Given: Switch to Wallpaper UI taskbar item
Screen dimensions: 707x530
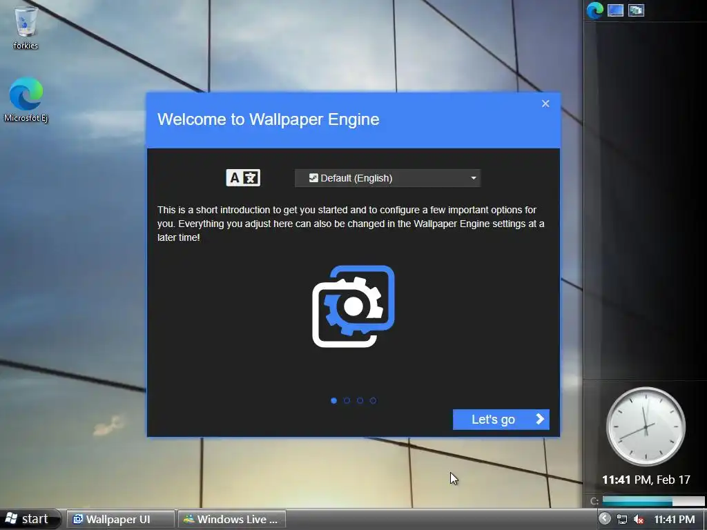Looking at the screenshot, I should tap(120, 520).
